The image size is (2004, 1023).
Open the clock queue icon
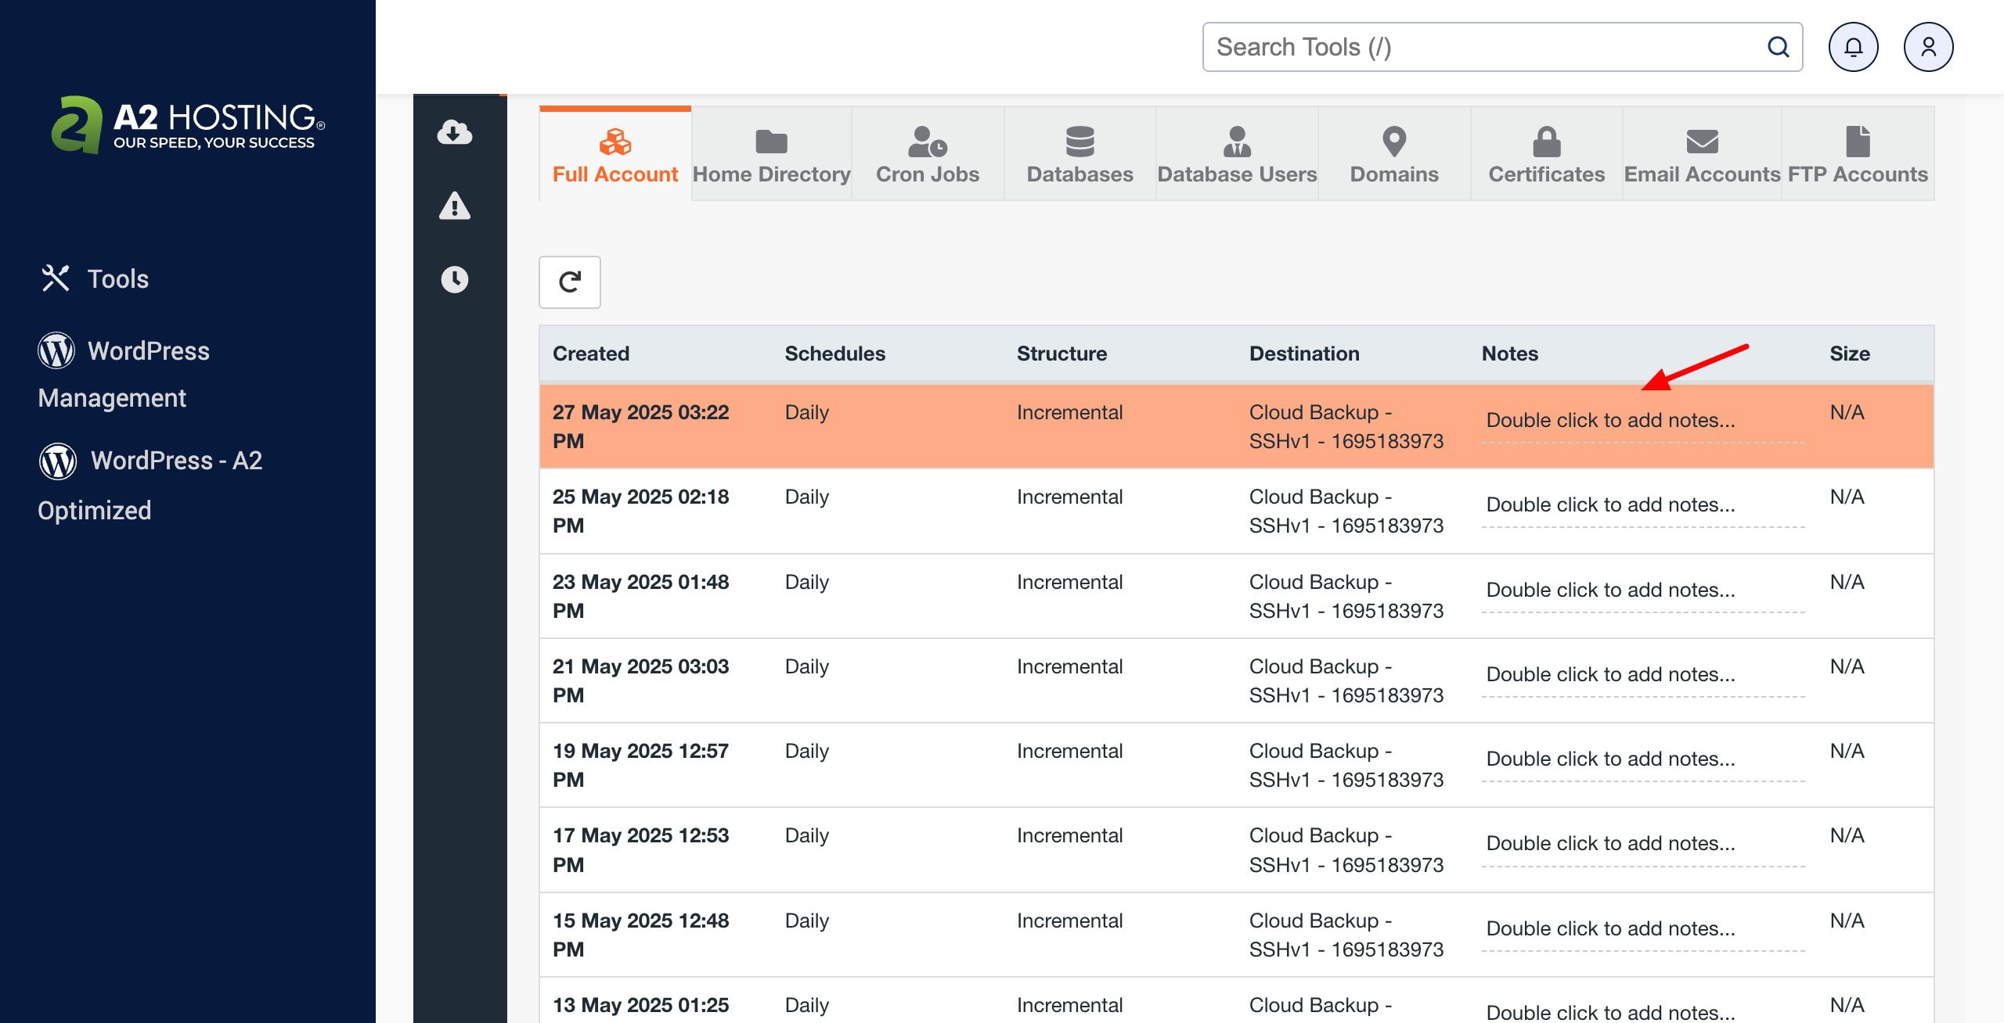tap(454, 279)
